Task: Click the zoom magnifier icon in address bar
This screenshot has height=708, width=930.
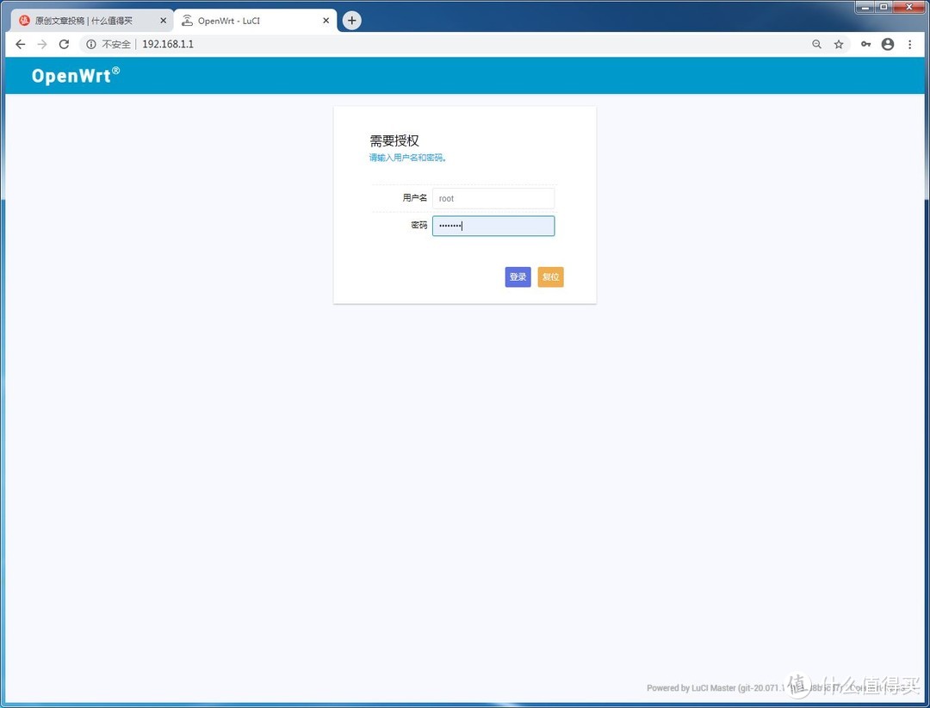Action: [816, 45]
